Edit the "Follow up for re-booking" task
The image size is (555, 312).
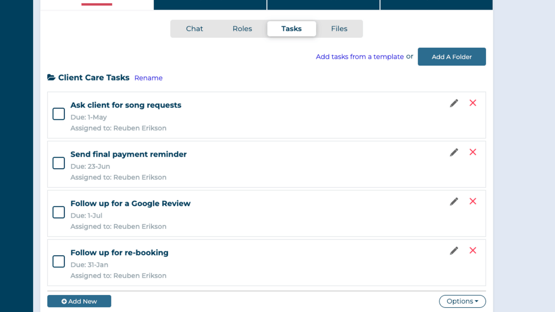pyautogui.click(x=454, y=250)
